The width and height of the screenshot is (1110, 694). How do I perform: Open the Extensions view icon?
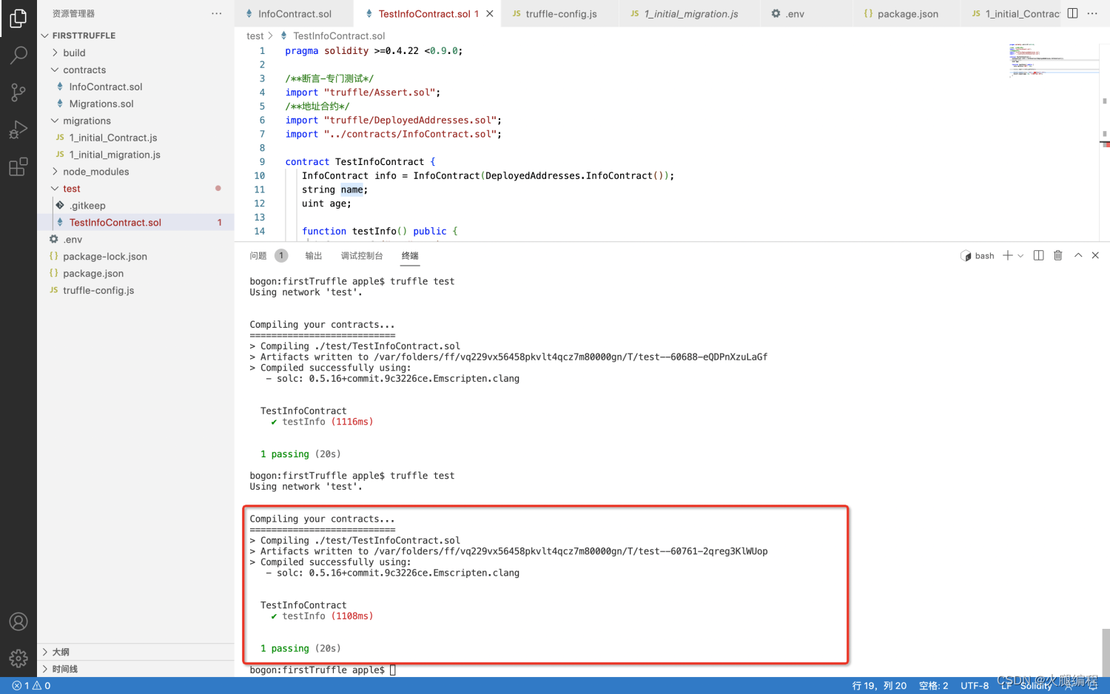(x=18, y=166)
